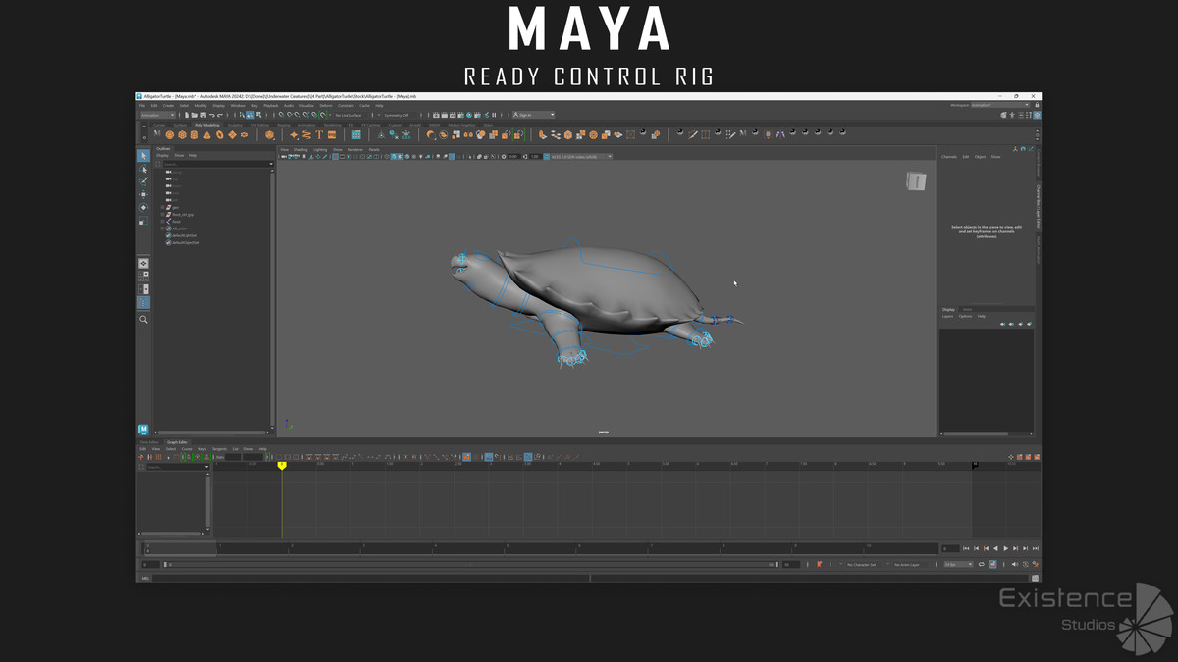Toggle the Channel Box display icon at top right
The height and width of the screenshot is (662, 1178).
[1037, 115]
